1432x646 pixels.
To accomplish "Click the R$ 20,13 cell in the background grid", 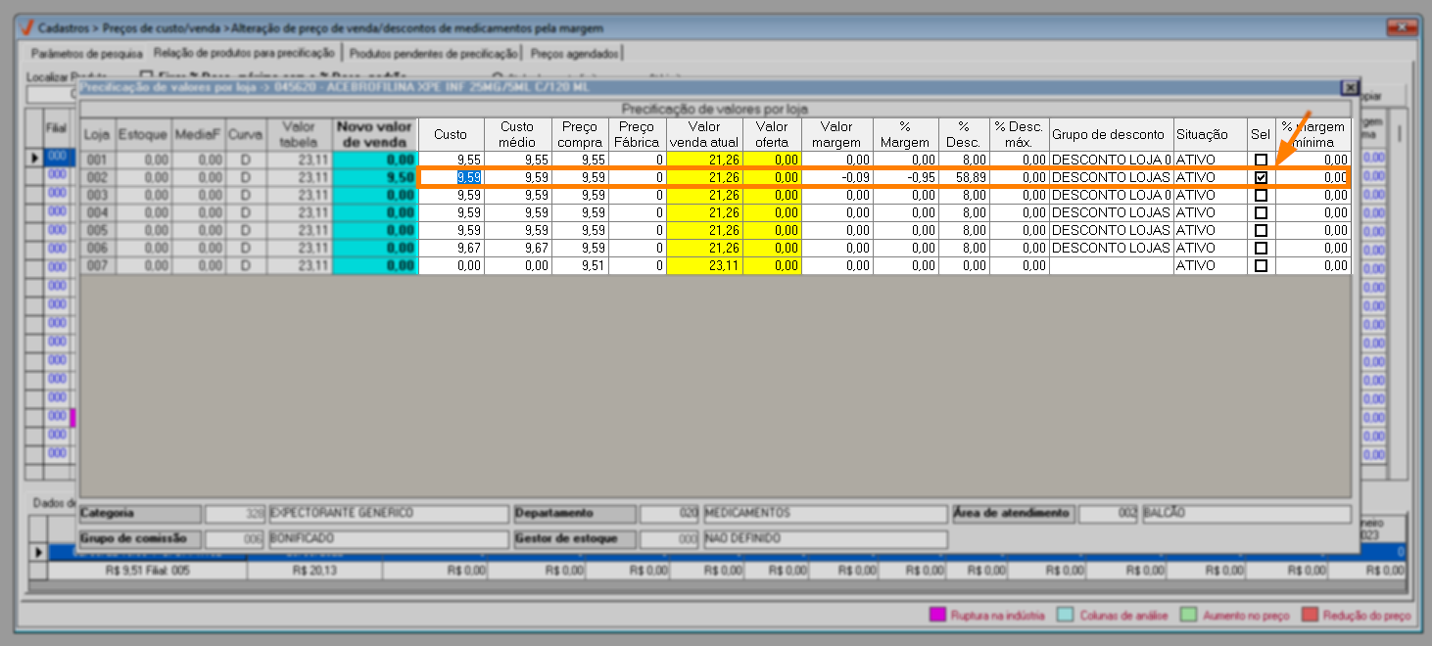I will point(313,571).
